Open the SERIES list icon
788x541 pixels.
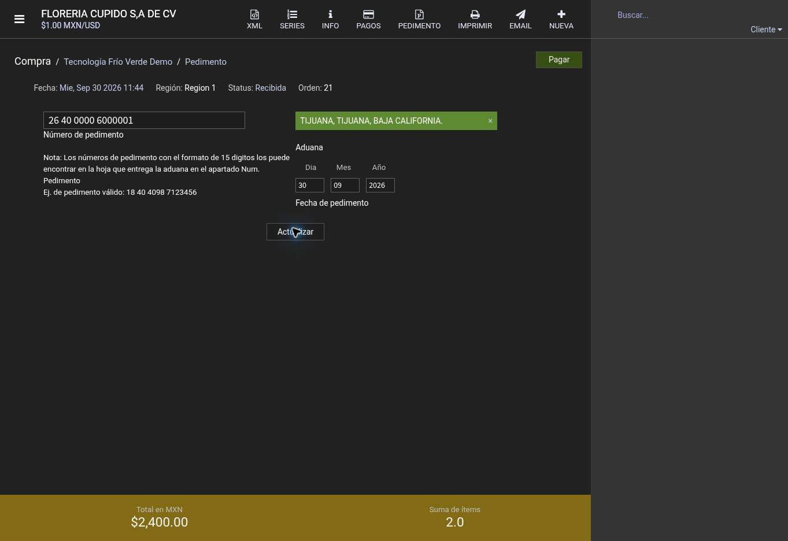(x=292, y=14)
